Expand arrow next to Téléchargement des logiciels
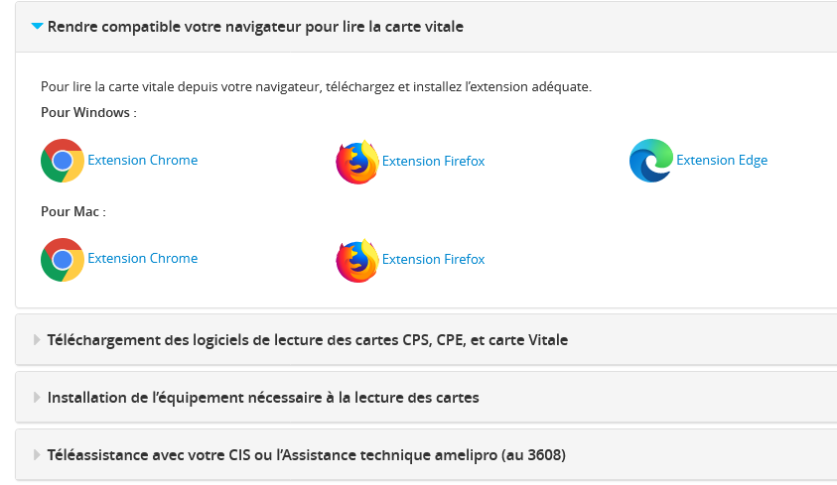The width and height of the screenshot is (837, 485). point(37,340)
